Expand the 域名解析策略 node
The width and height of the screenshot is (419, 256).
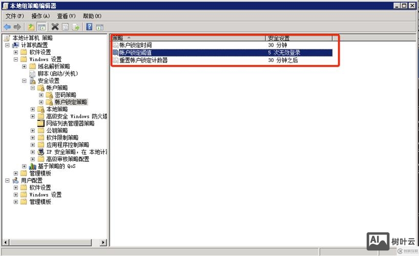pyautogui.click(x=24, y=66)
